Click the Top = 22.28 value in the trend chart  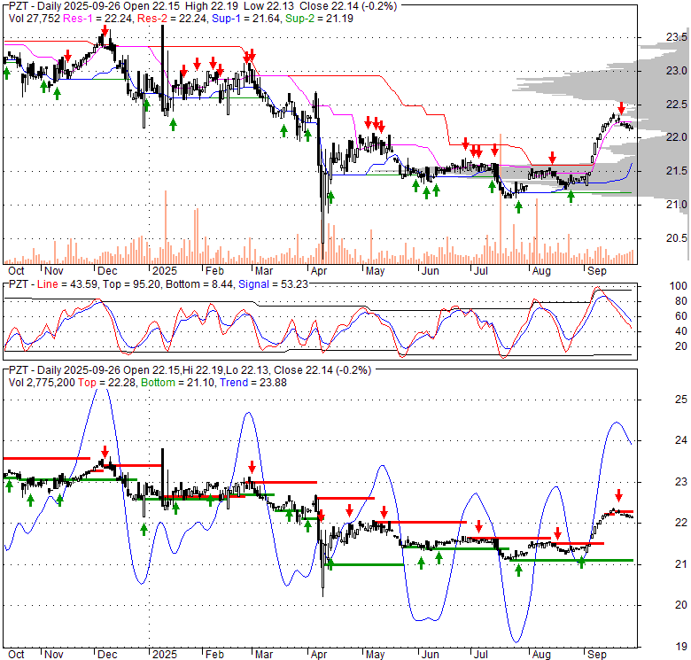(x=107, y=383)
